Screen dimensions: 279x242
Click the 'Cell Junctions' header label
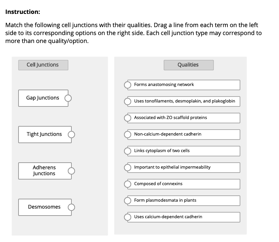point(43,65)
